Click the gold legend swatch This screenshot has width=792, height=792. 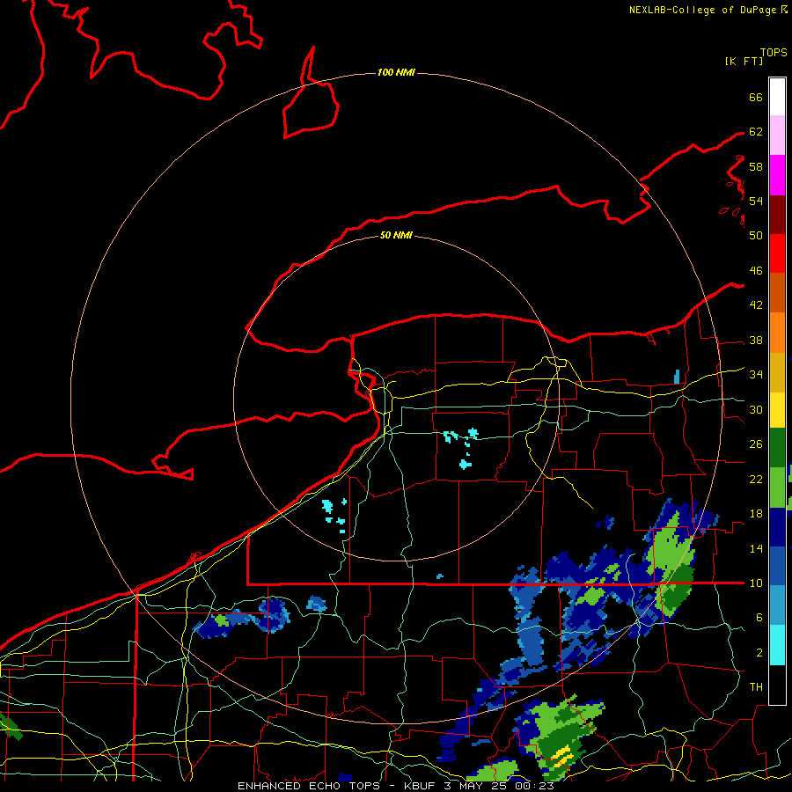coord(777,372)
